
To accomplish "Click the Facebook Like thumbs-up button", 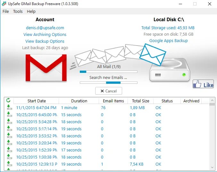I will click(203, 84).
